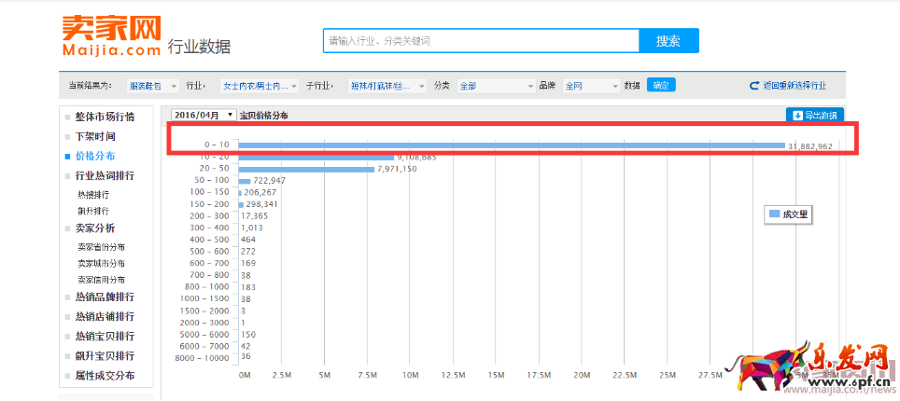Viewport: 900px width, 401px height.
Task: Click the 8000 - 10000 axis label
Action: click(x=202, y=358)
